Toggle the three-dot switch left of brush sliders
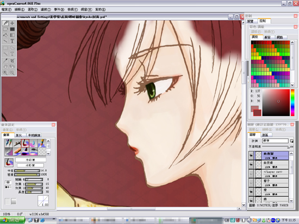The width and height of the screenshot is (299, 224). (8, 187)
